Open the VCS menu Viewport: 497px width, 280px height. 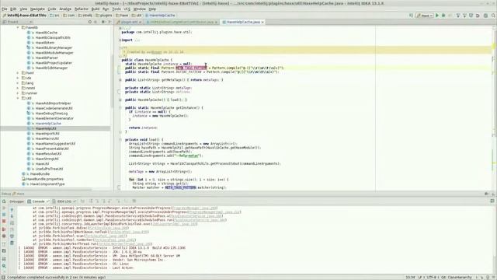coord(127,9)
